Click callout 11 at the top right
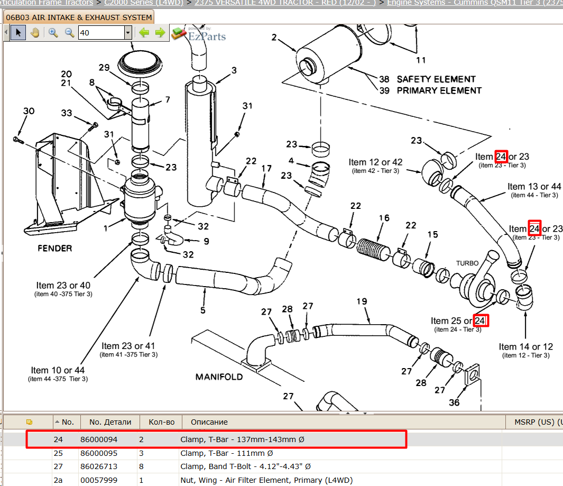The width and height of the screenshot is (563, 486). (x=421, y=60)
